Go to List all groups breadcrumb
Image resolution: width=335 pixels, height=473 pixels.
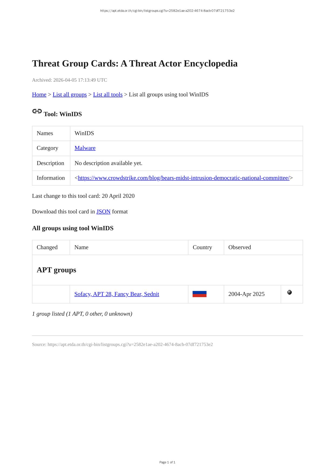70,95
